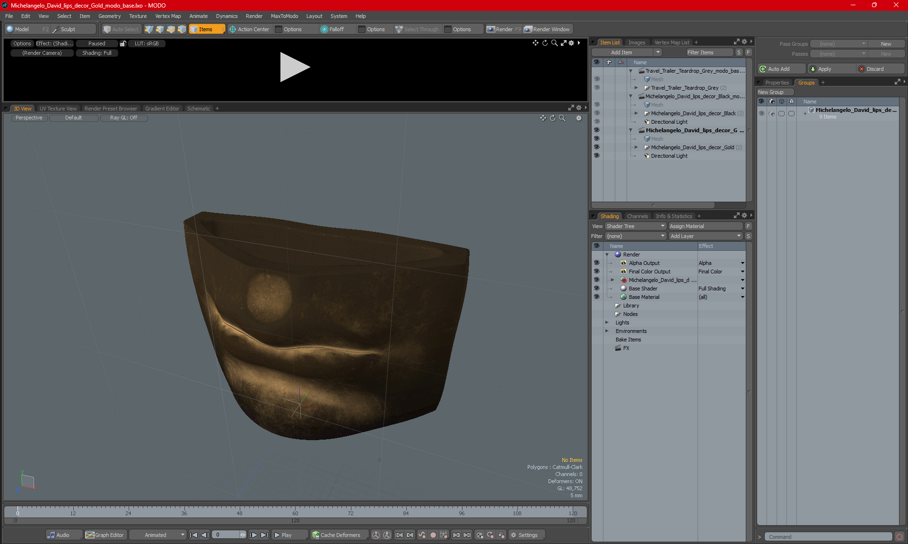Click the preview panel zoom magnifier icon
The image size is (908, 544).
(554, 43)
